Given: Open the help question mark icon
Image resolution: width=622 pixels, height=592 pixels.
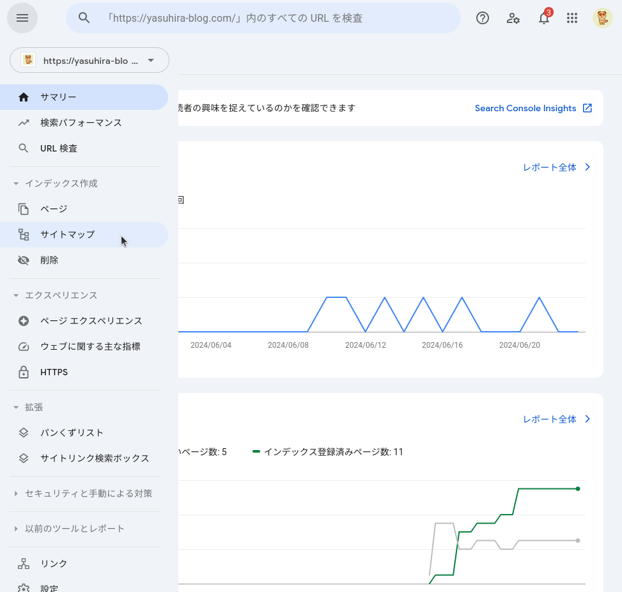Looking at the screenshot, I should pos(483,18).
